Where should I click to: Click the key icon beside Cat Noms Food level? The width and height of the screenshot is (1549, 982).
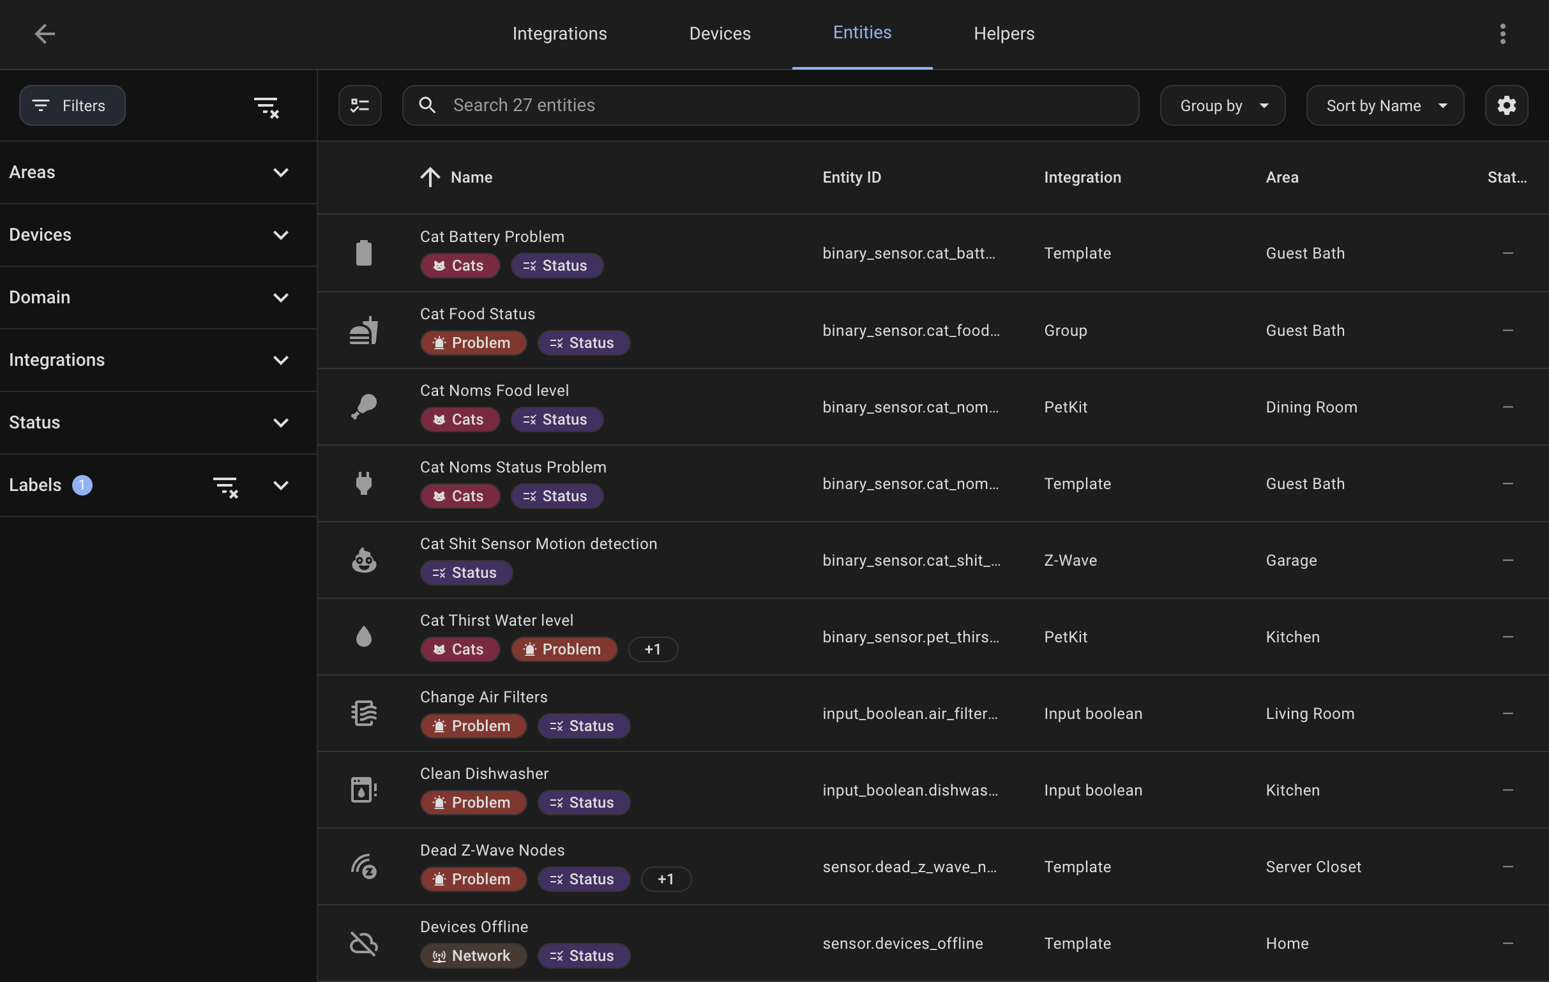(x=364, y=406)
